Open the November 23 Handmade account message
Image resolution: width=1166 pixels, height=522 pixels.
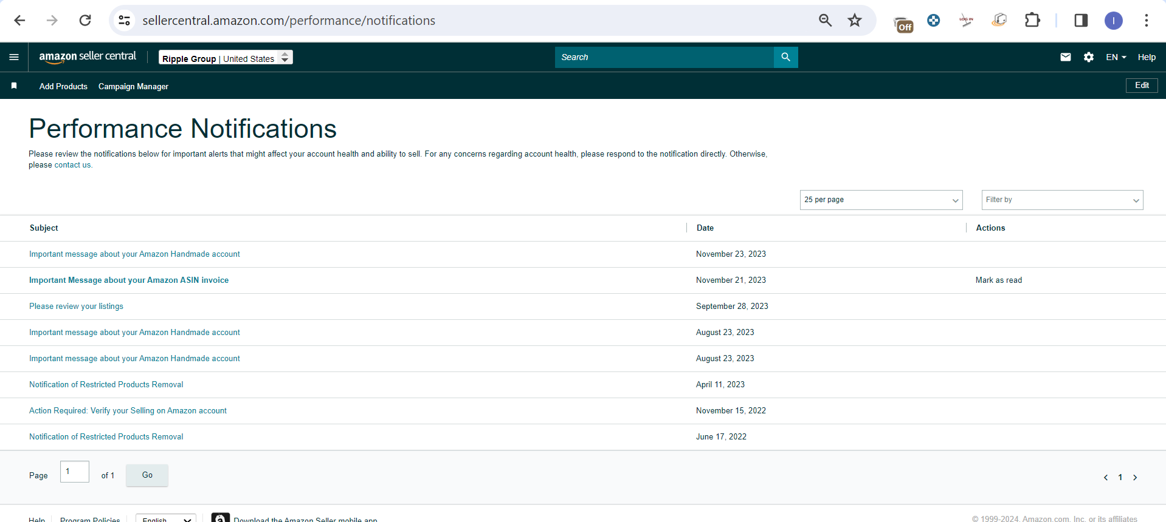point(134,254)
